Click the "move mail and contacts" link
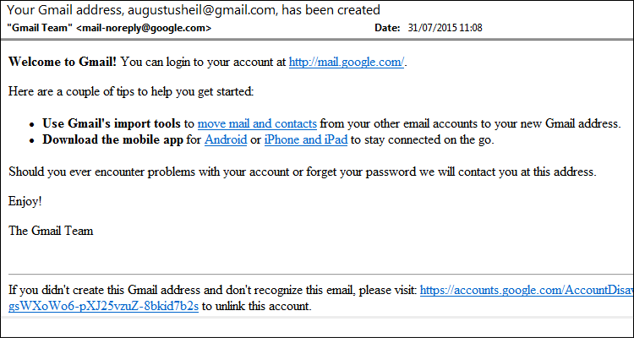The image size is (634, 338). (x=257, y=123)
